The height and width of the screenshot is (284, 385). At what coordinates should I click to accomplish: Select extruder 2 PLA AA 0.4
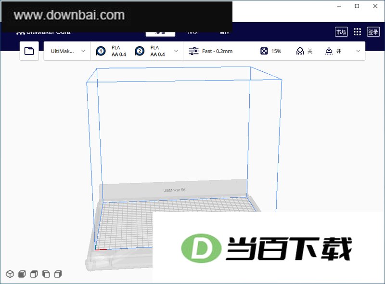[x=150, y=51]
